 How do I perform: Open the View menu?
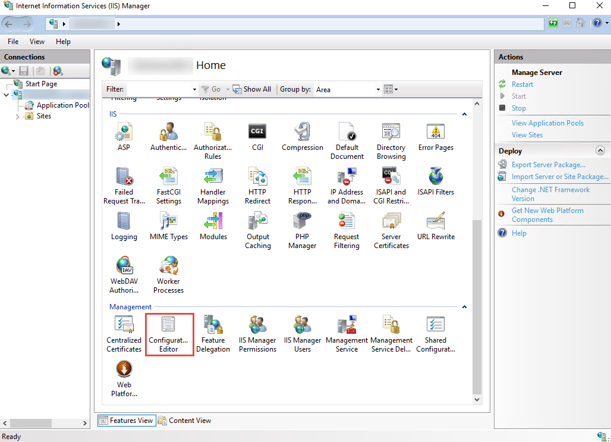(37, 42)
